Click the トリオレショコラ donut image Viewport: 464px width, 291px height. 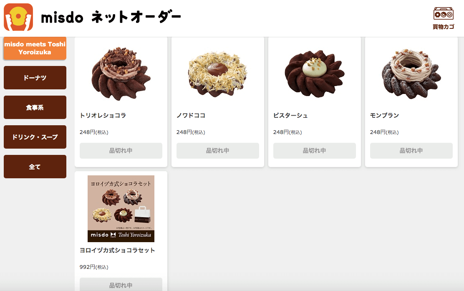click(121, 73)
